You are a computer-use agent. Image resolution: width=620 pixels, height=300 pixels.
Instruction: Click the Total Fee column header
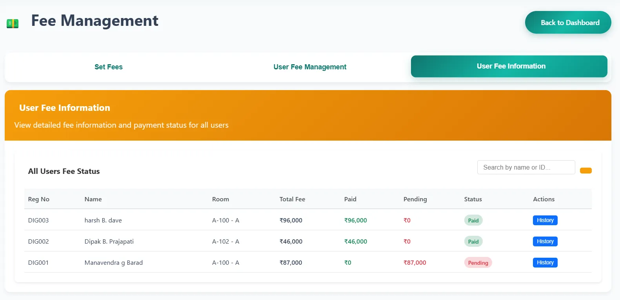click(292, 199)
